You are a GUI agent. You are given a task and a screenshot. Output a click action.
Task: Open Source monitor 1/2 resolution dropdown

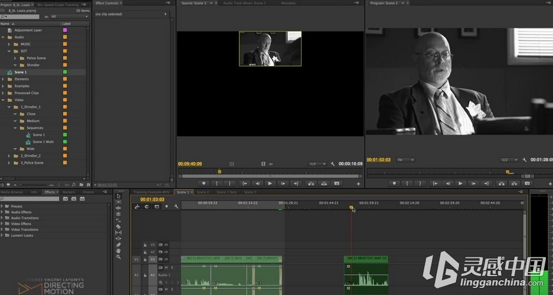(317, 164)
